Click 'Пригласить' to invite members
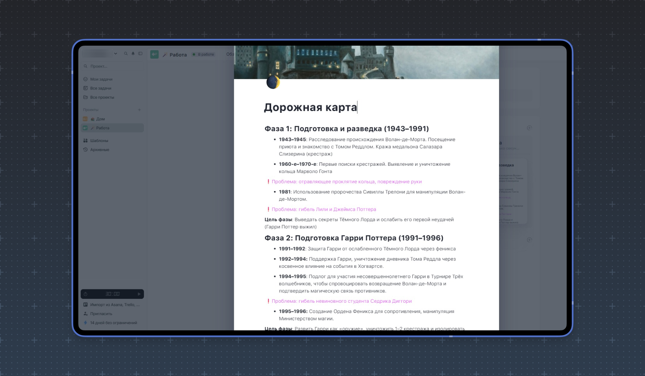645x376 pixels. point(101,313)
